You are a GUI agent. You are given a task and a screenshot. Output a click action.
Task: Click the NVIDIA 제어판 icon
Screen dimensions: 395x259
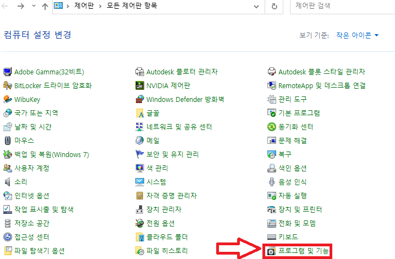[140, 85]
